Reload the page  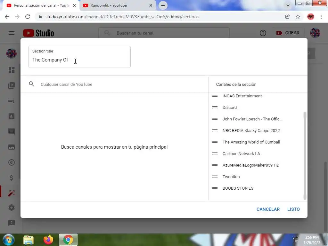coord(28,17)
